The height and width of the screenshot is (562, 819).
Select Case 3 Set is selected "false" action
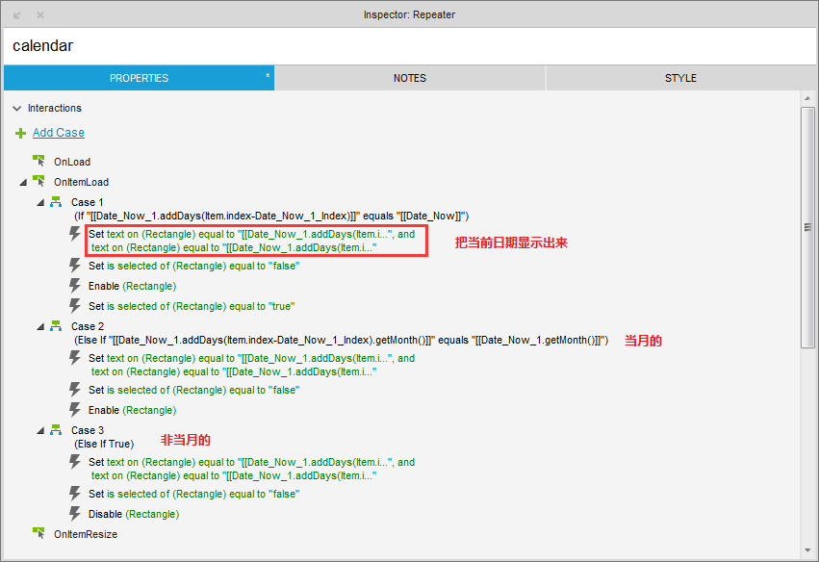193,494
